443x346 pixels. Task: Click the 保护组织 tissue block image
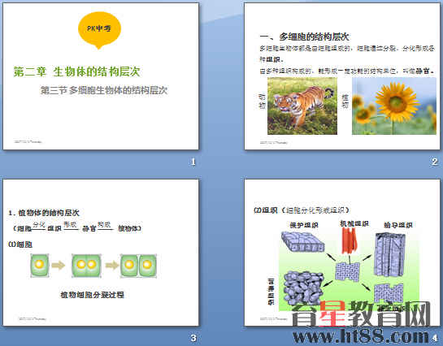(x=302, y=241)
